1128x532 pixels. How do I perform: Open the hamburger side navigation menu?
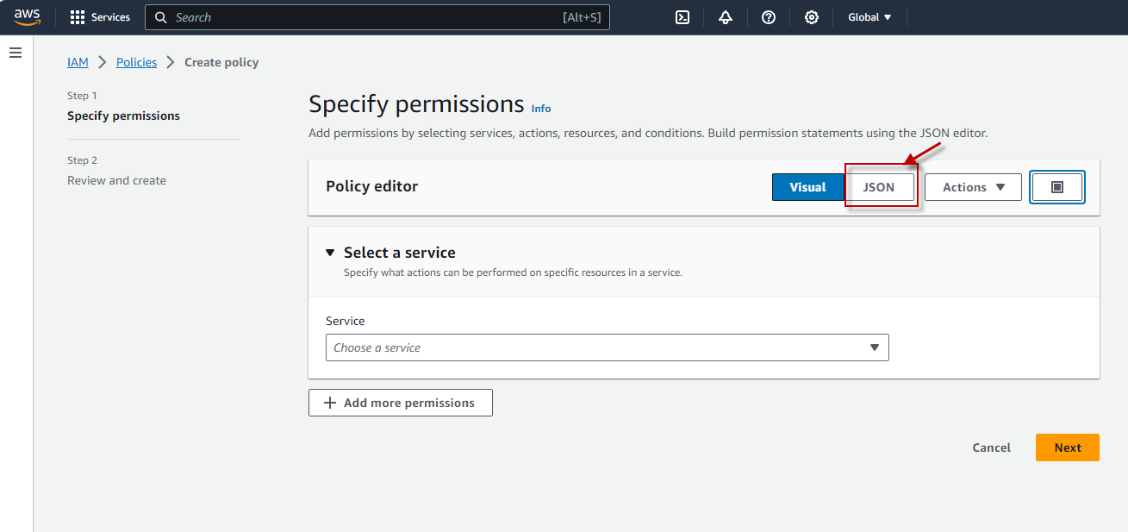pos(16,53)
